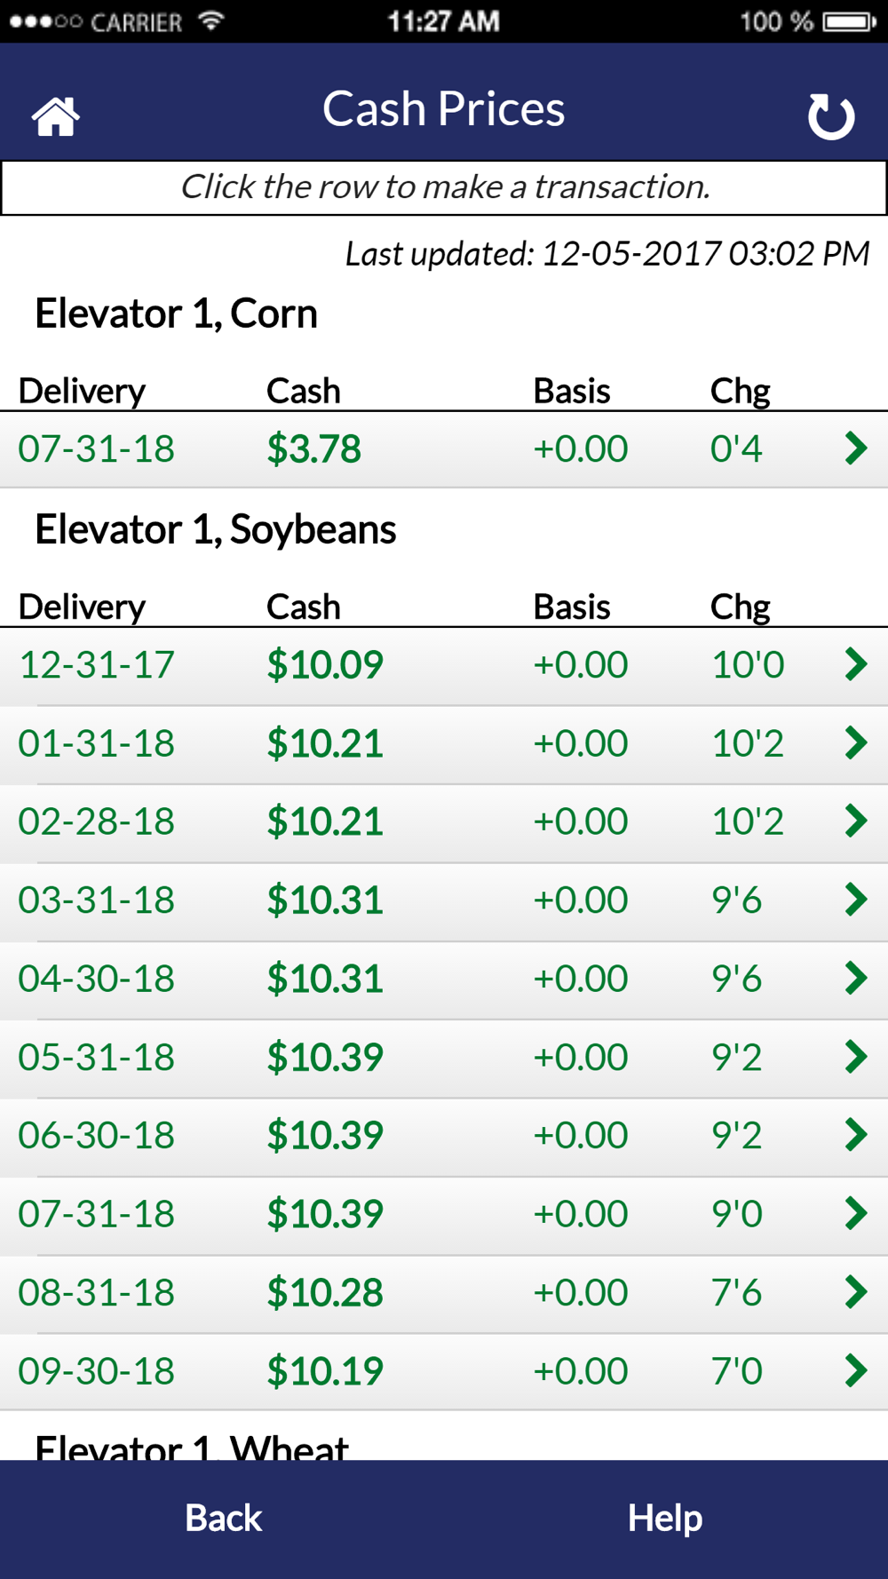The image size is (888, 1579).
Task: Click the Elevator 1, Corn heading
Action: pos(176,314)
